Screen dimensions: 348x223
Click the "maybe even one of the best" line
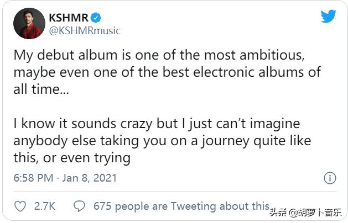coord(167,73)
